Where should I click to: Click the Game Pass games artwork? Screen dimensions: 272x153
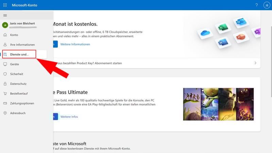pyautogui.click(x=218, y=104)
